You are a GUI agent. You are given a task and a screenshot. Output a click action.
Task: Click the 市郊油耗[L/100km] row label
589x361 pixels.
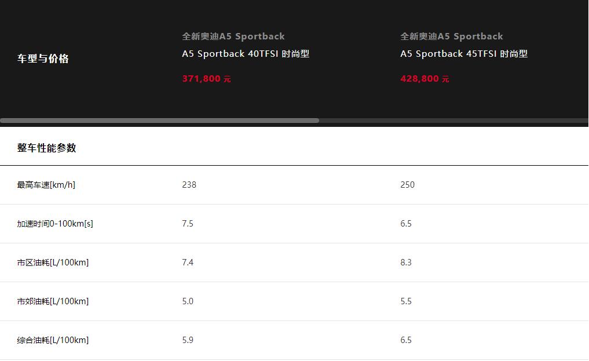point(53,301)
